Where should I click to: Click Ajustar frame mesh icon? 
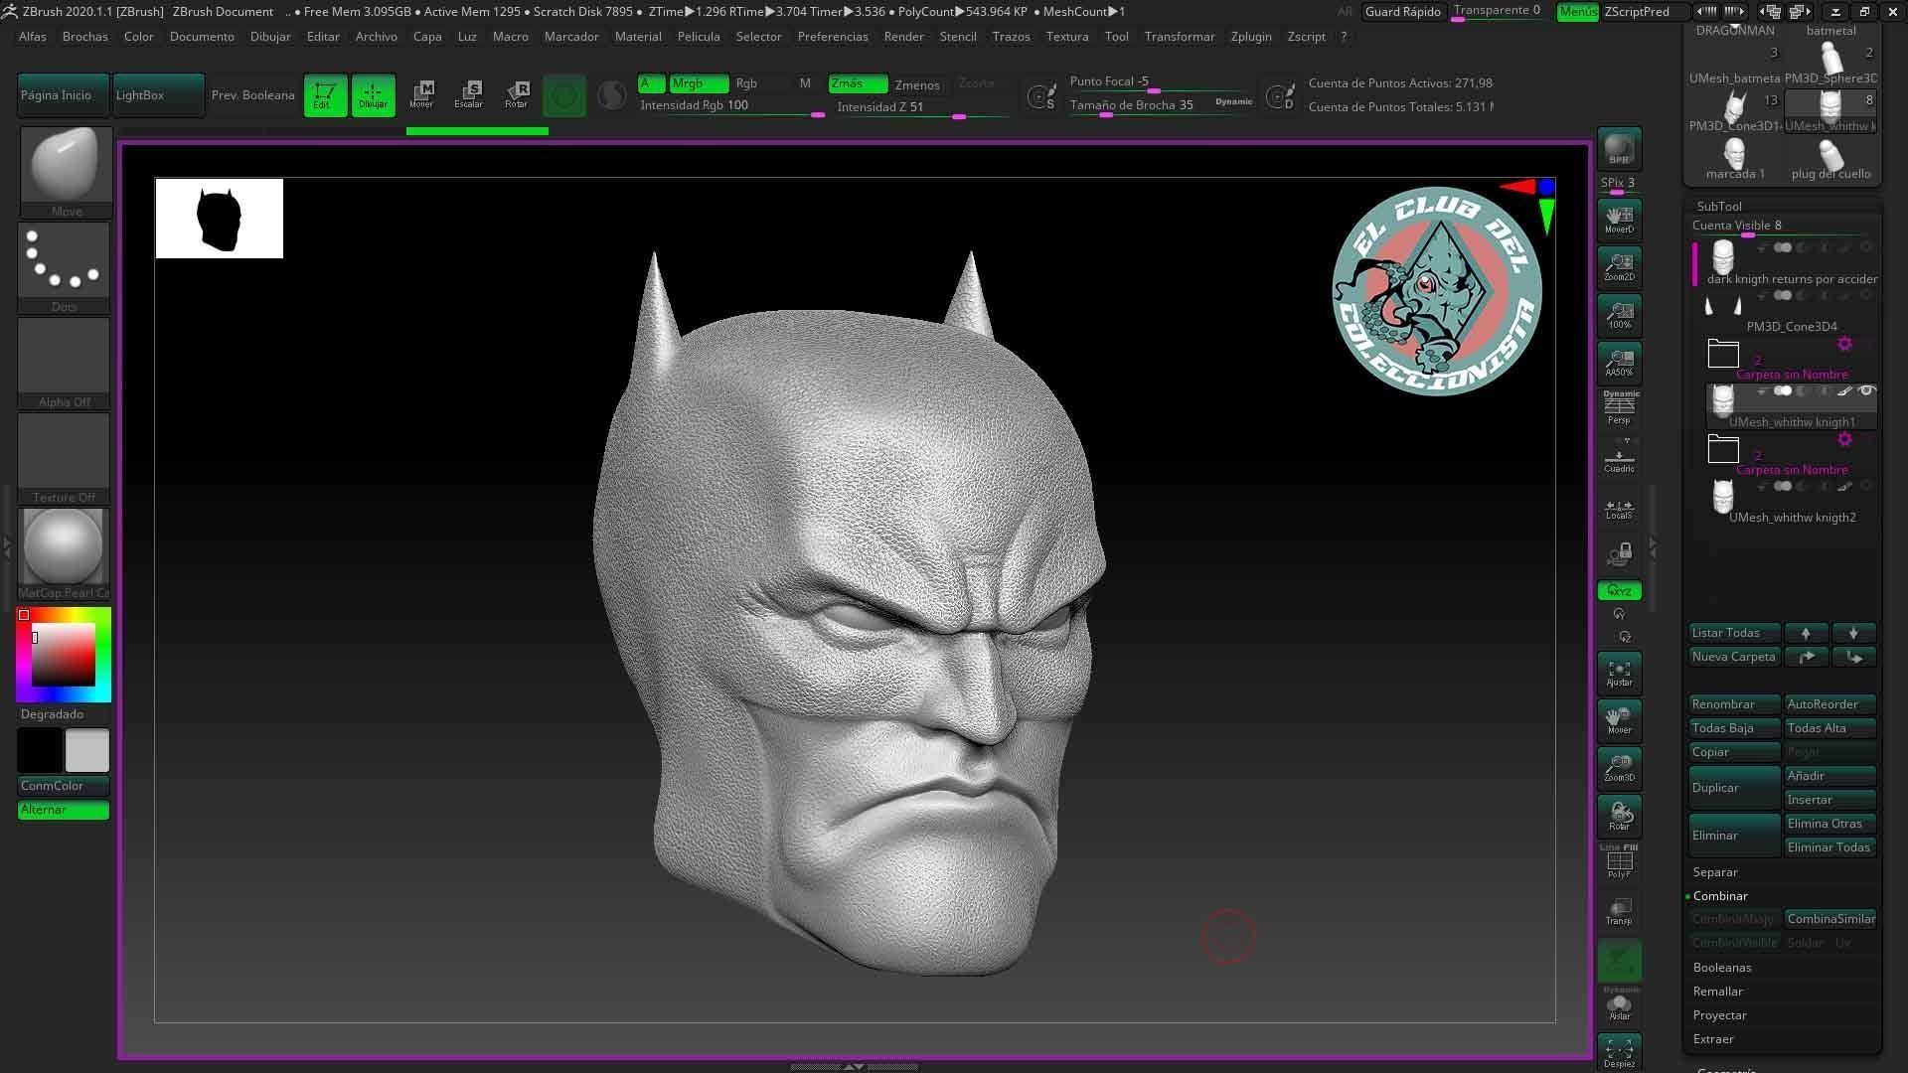[x=1619, y=673]
